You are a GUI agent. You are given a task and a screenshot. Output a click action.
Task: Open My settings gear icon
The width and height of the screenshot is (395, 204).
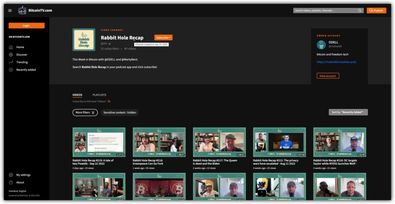click(x=11, y=175)
